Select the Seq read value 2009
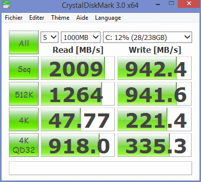201x182 pixels. click(78, 68)
